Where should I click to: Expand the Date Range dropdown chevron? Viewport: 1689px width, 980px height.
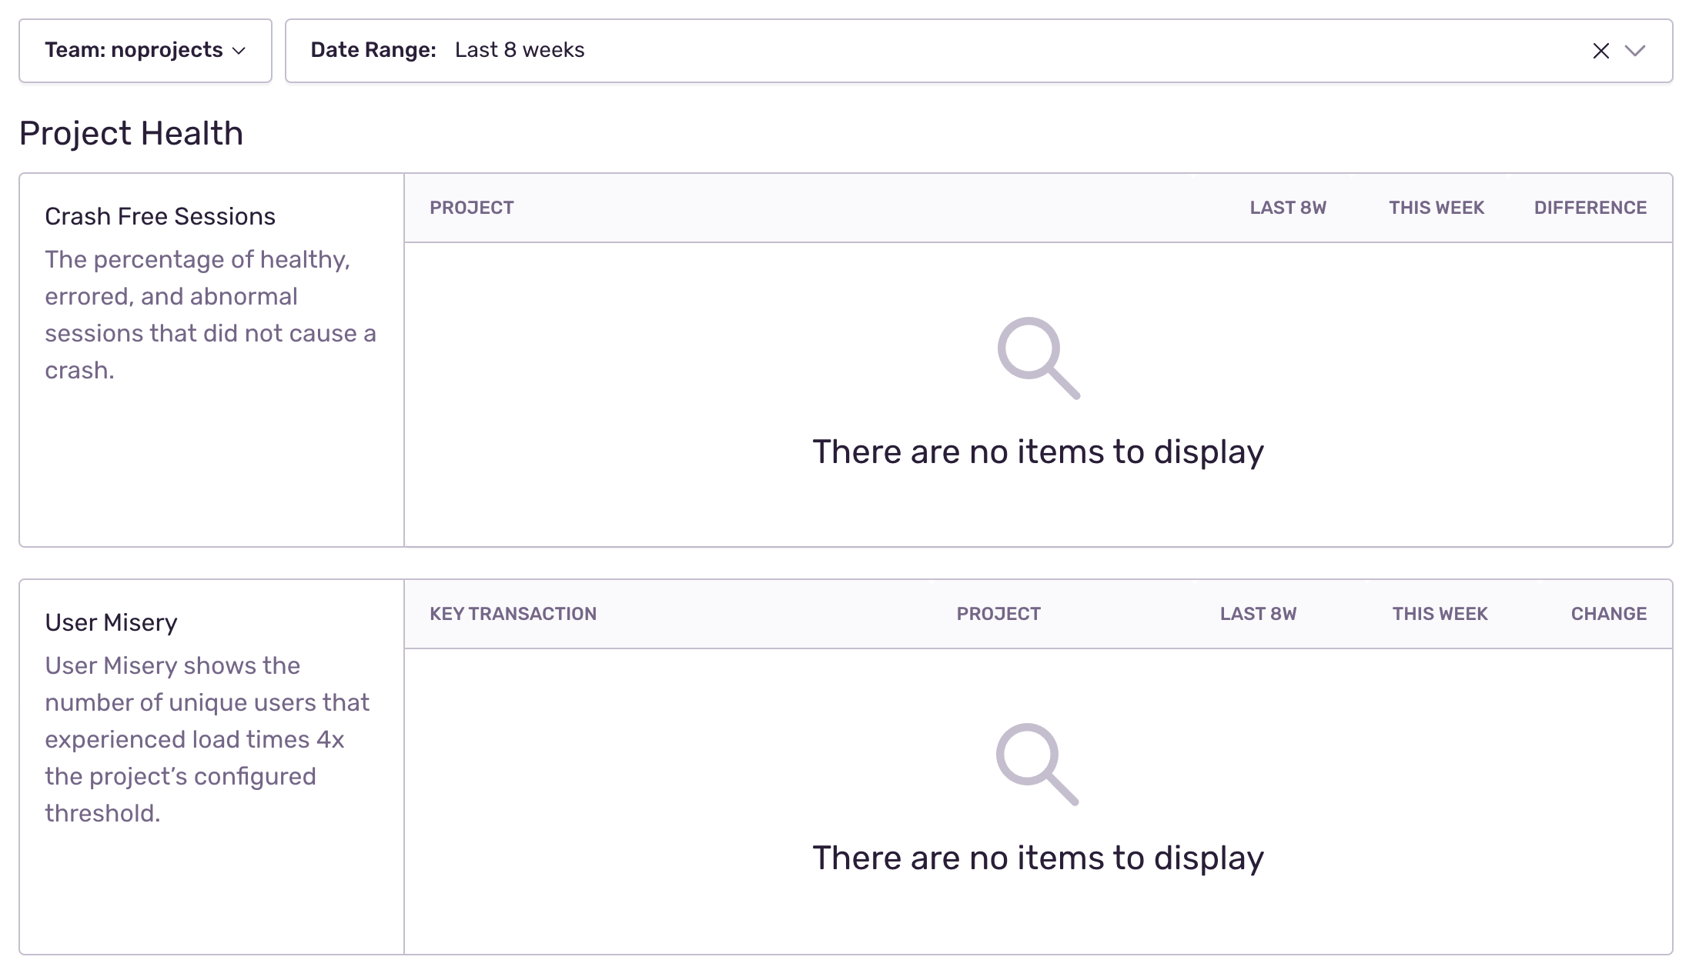point(1635,51)
